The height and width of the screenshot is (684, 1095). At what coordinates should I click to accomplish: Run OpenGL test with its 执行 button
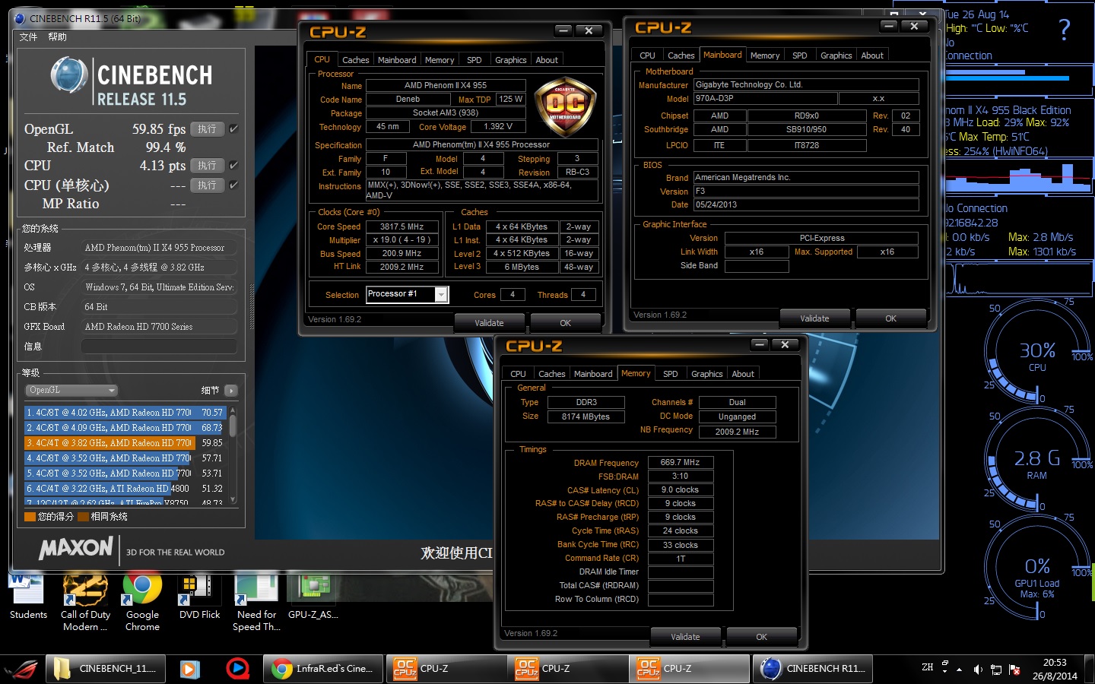click(x=207, y=129)
